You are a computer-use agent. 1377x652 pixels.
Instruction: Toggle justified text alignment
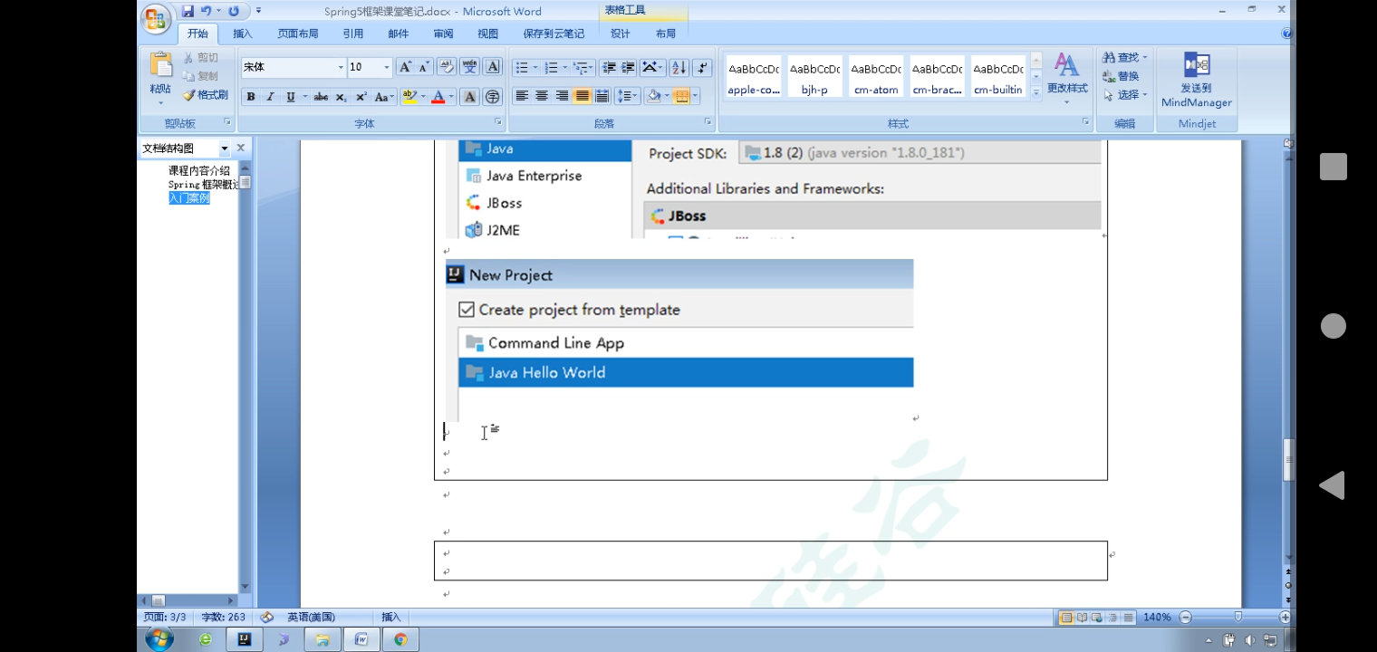pos(582,96)
